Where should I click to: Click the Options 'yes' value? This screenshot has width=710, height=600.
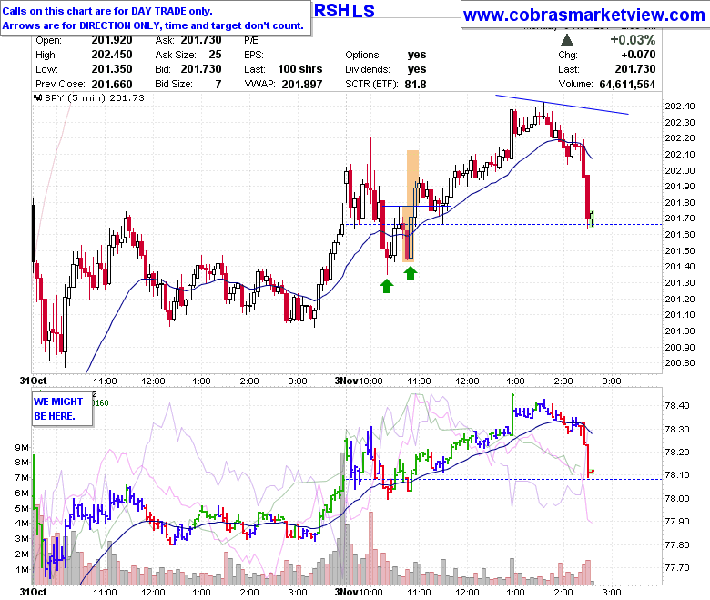point(417,55)
